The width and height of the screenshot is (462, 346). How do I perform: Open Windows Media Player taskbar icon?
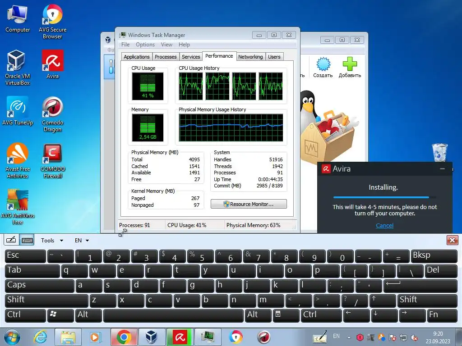[x=96, y=337]
